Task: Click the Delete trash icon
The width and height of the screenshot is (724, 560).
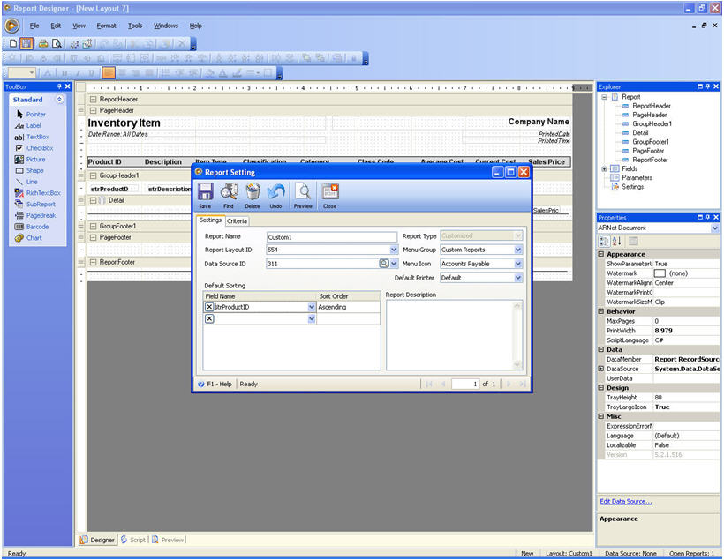Action: 253,194
